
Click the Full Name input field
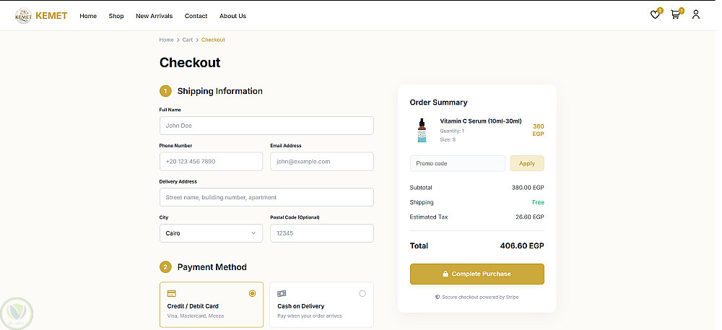(266, 126)
